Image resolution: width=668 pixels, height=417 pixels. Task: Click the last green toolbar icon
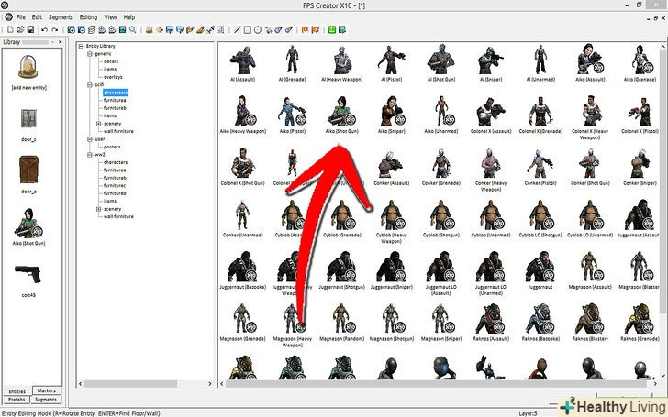[x=342, y=29]
